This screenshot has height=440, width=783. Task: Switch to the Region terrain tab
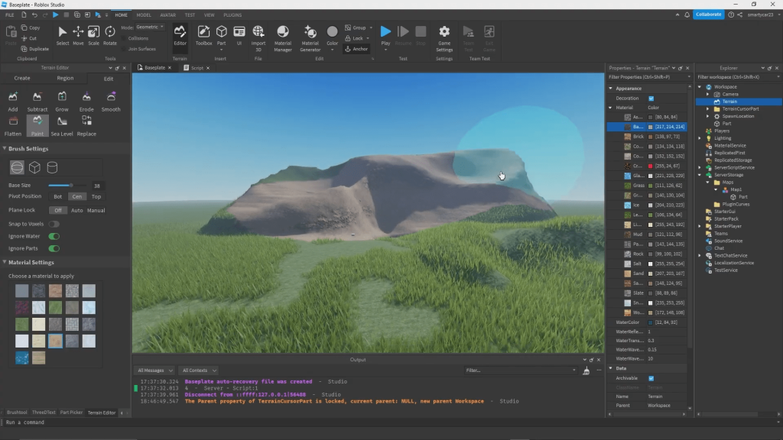(65, 79)
